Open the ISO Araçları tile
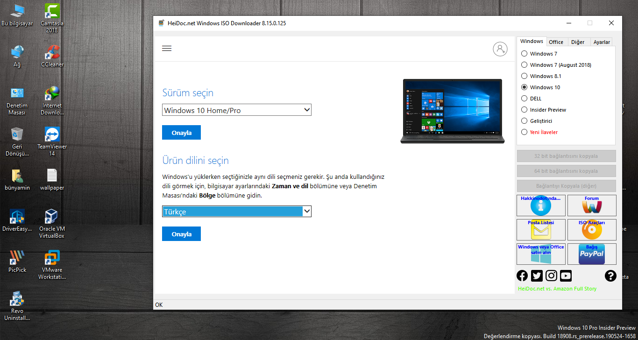This screenshot has width=638, height=340. click(592, 230)
